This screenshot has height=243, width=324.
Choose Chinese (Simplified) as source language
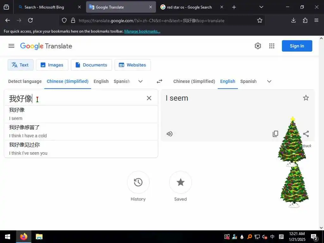68,81
